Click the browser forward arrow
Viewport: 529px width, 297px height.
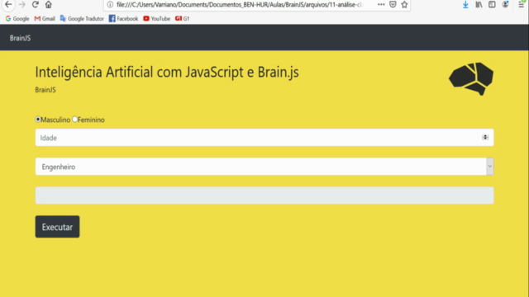coord(22,4)
